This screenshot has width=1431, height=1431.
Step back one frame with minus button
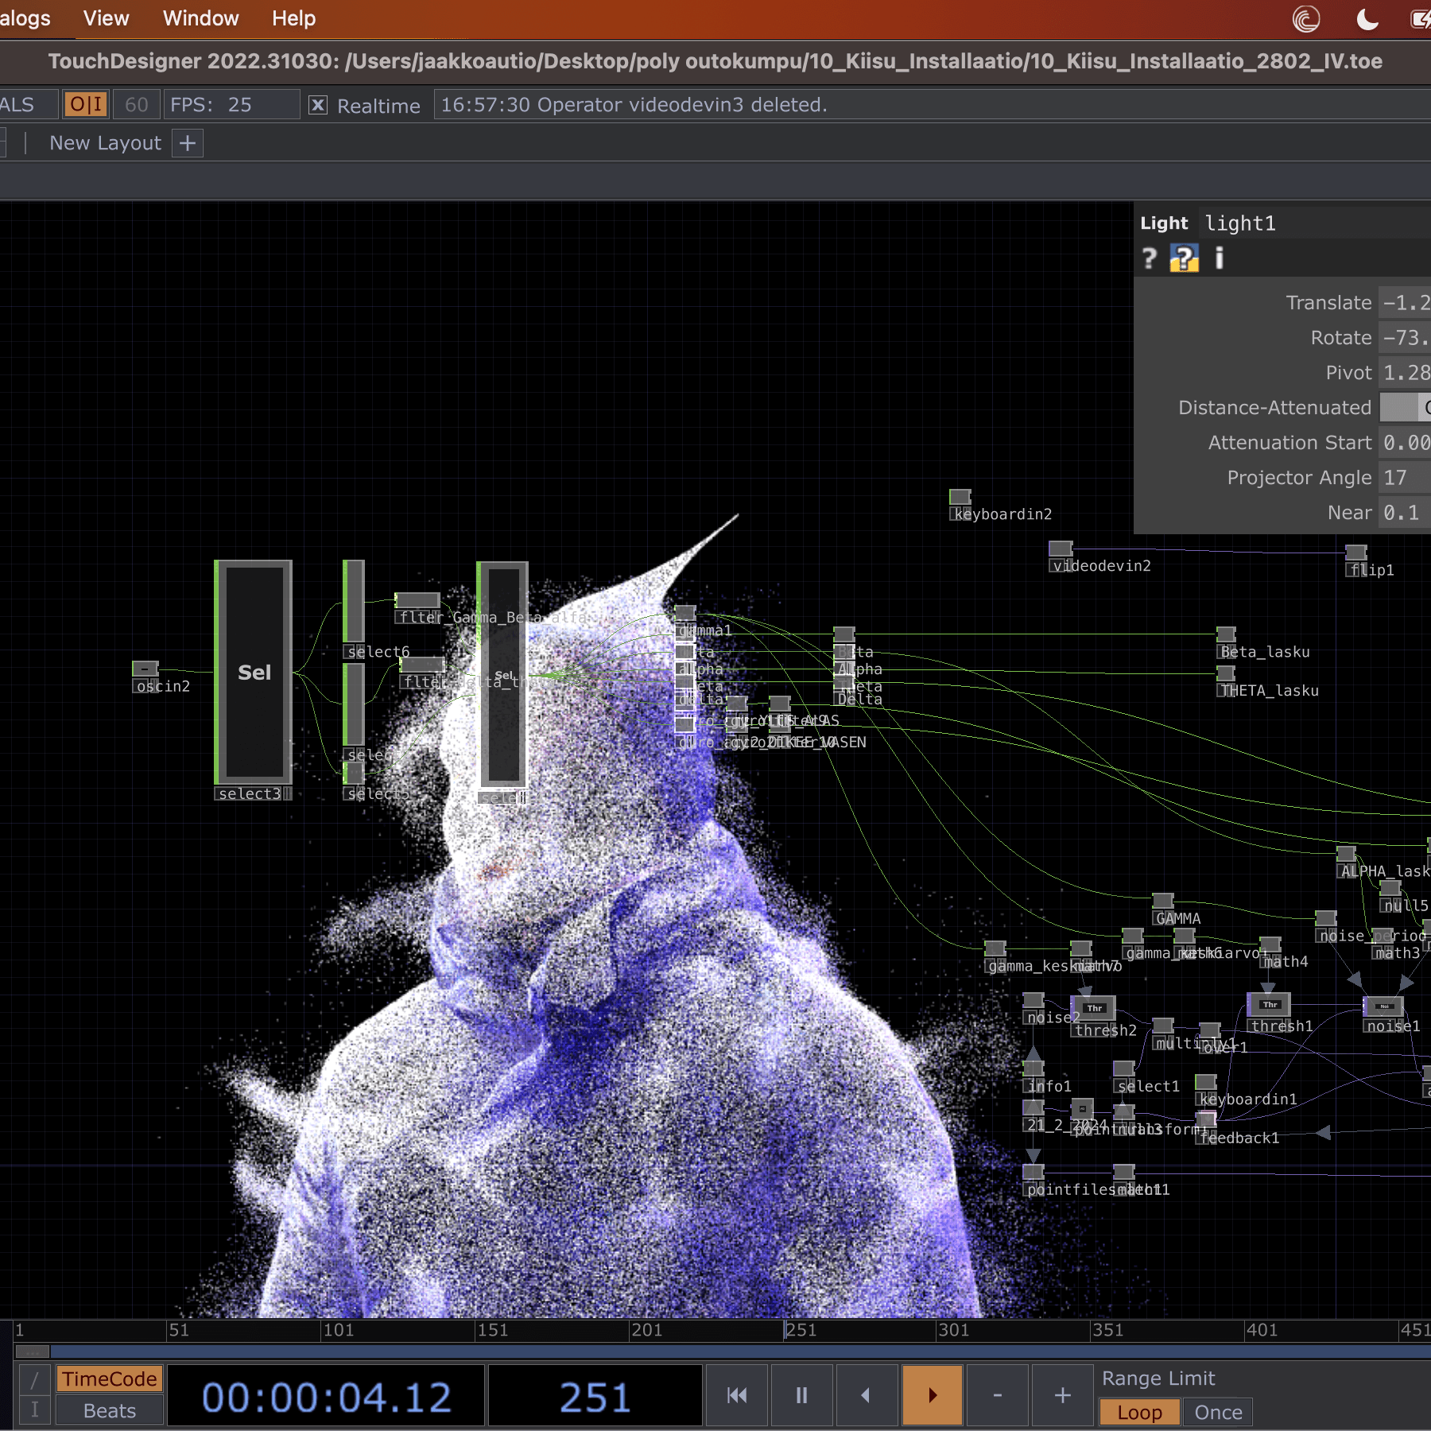[x=997, y=1395]
